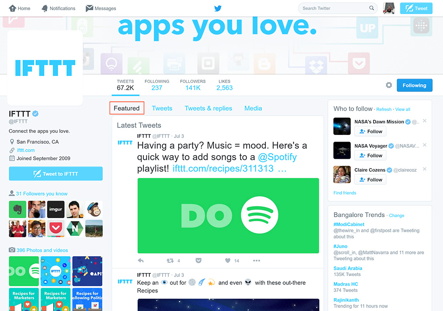This screenshot has width=443, height=311.
Task: Open Claire Cozens avatar
Action: pos(342,174)
